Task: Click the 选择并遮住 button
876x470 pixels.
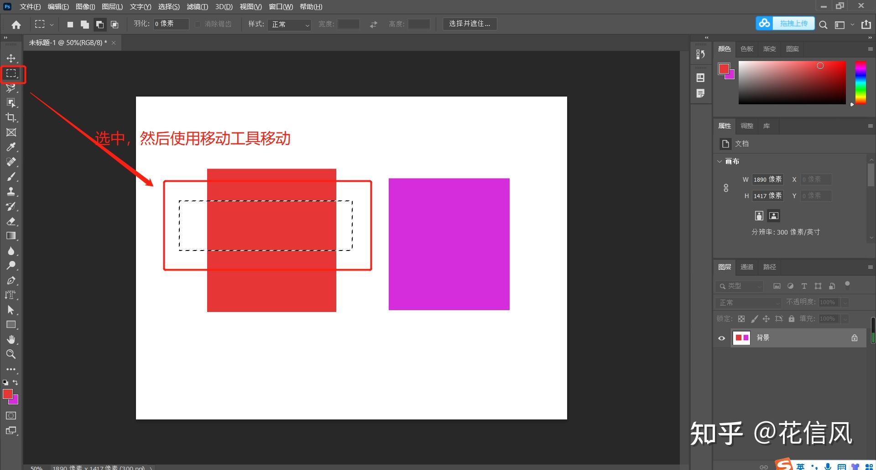Action: [469, 24]
